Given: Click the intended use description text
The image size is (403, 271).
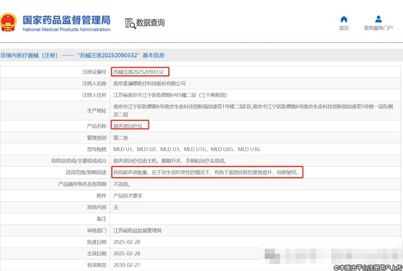Looking at the screenshot, I should tap(207, 172).
